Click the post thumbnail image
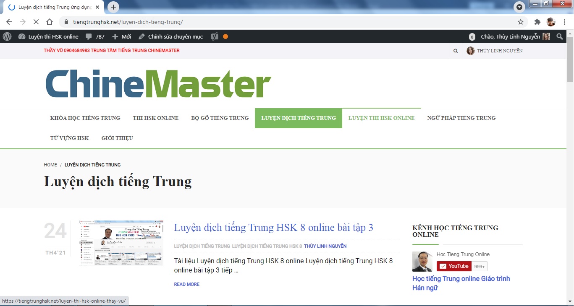Viewport: 574px width, 306px height. (122, 243)
